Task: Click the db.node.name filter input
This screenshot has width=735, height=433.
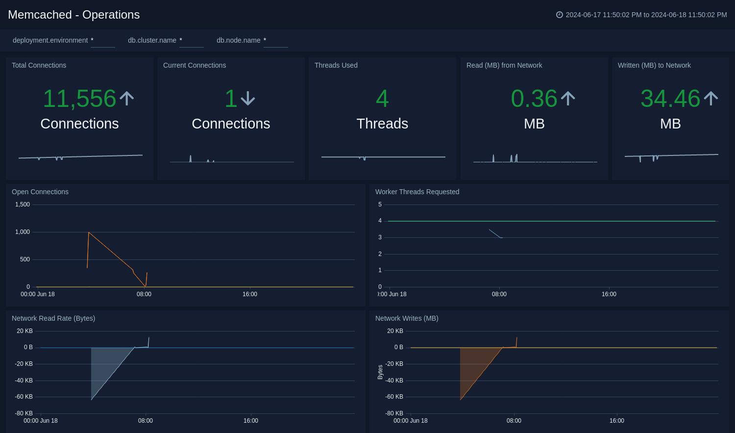Action: tap(276, 41)
